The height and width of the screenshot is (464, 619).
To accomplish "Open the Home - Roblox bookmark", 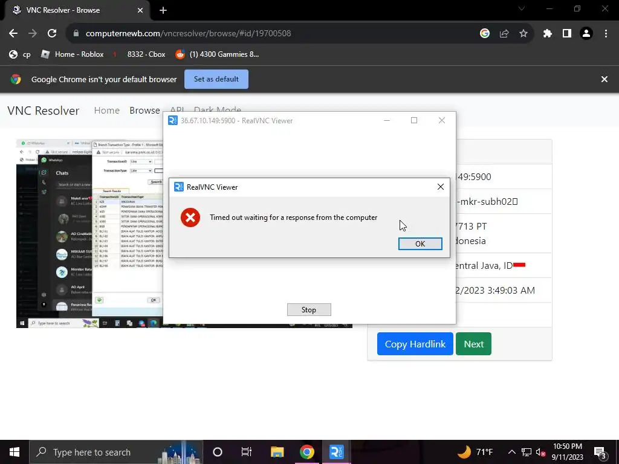I will [x=73, y=54].
